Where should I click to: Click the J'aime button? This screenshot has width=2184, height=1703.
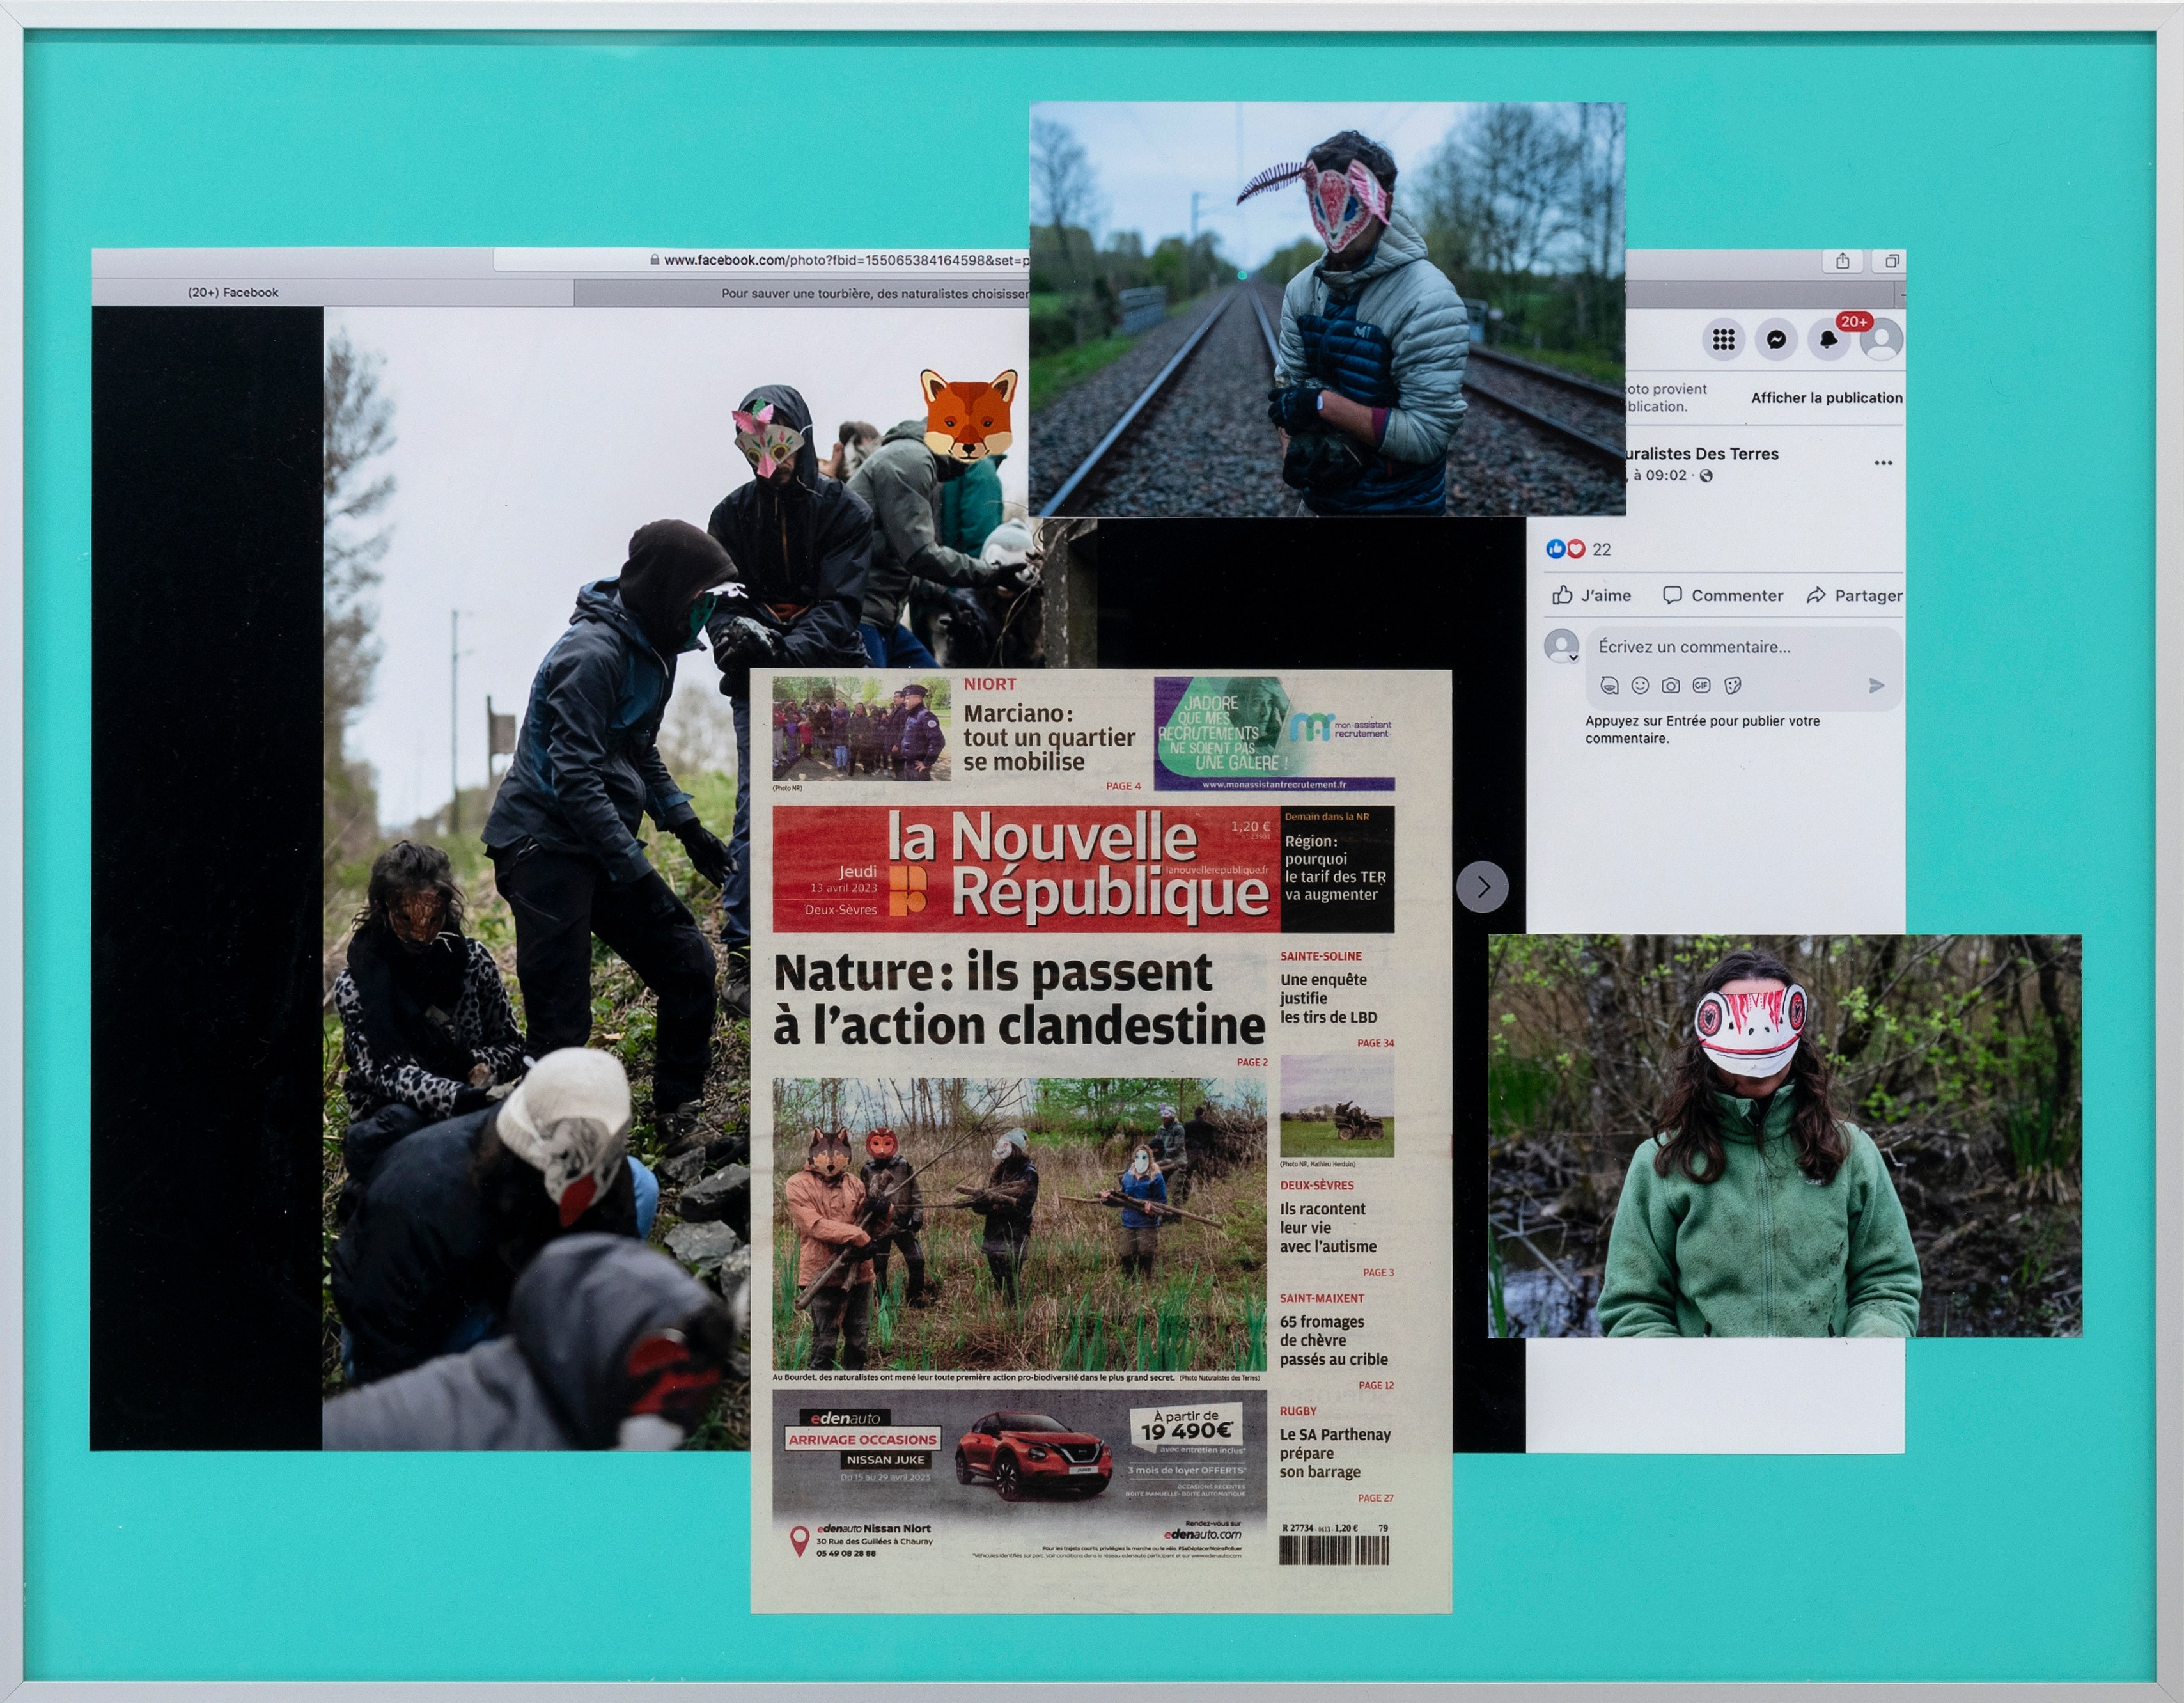[1591, 596]
